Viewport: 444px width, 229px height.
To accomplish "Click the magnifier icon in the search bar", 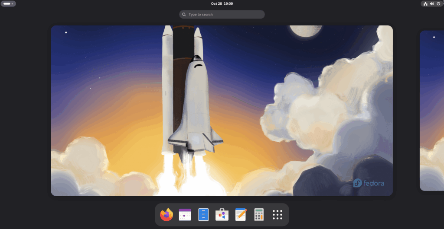I will coord(184,14).
